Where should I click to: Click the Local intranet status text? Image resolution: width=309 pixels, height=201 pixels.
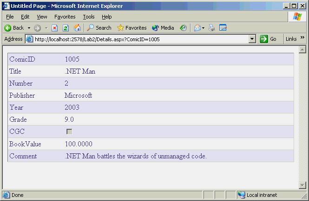262,195
